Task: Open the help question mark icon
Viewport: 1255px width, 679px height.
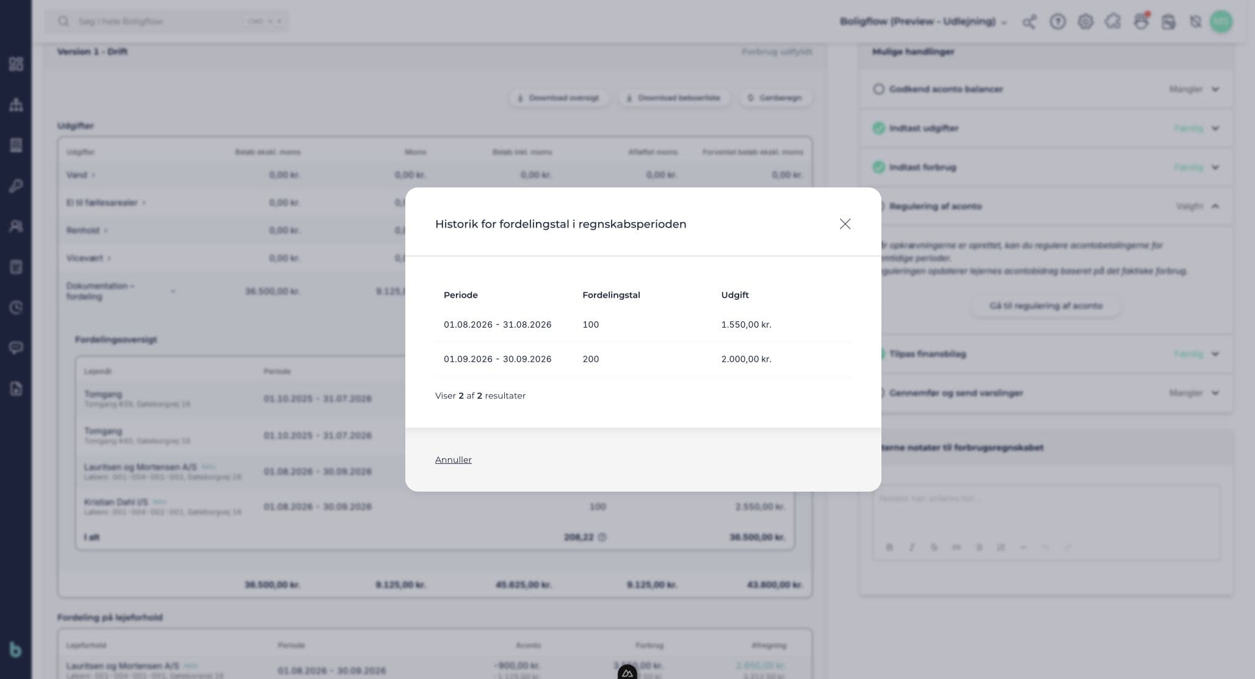Action: tap(1057, 22)
